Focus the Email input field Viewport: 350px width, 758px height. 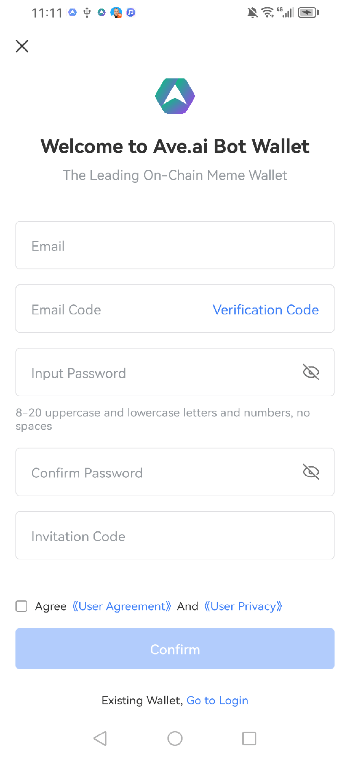175,245
